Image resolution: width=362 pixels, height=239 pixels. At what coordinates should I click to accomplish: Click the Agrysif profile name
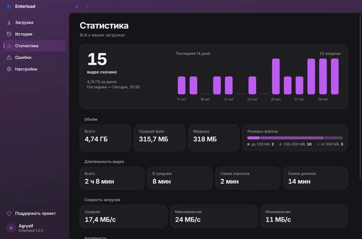26,226
